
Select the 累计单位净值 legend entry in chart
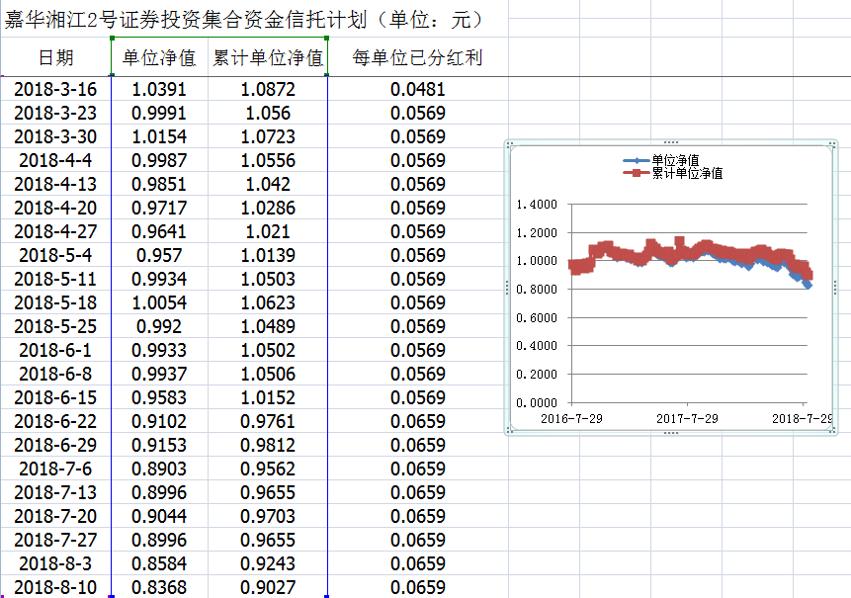(x=673, y=173)
